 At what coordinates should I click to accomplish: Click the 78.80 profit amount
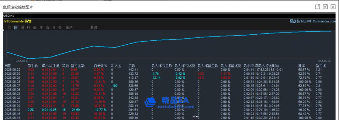point(74,106)
